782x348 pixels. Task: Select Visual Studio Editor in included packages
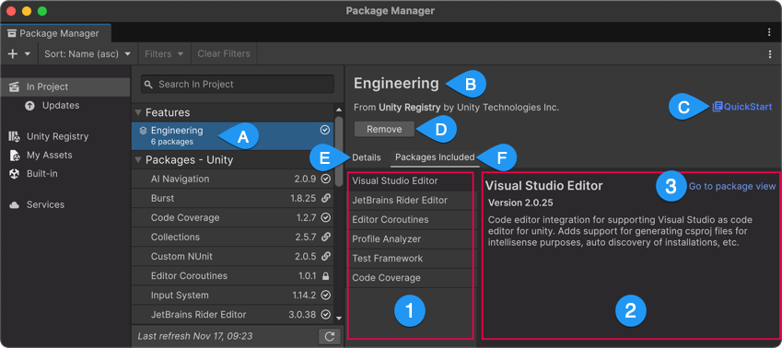(x=410, y=181)
